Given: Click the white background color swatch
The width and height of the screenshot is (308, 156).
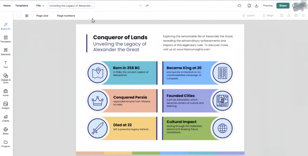Looking at the screenshot, I should (x=19, y=16).
